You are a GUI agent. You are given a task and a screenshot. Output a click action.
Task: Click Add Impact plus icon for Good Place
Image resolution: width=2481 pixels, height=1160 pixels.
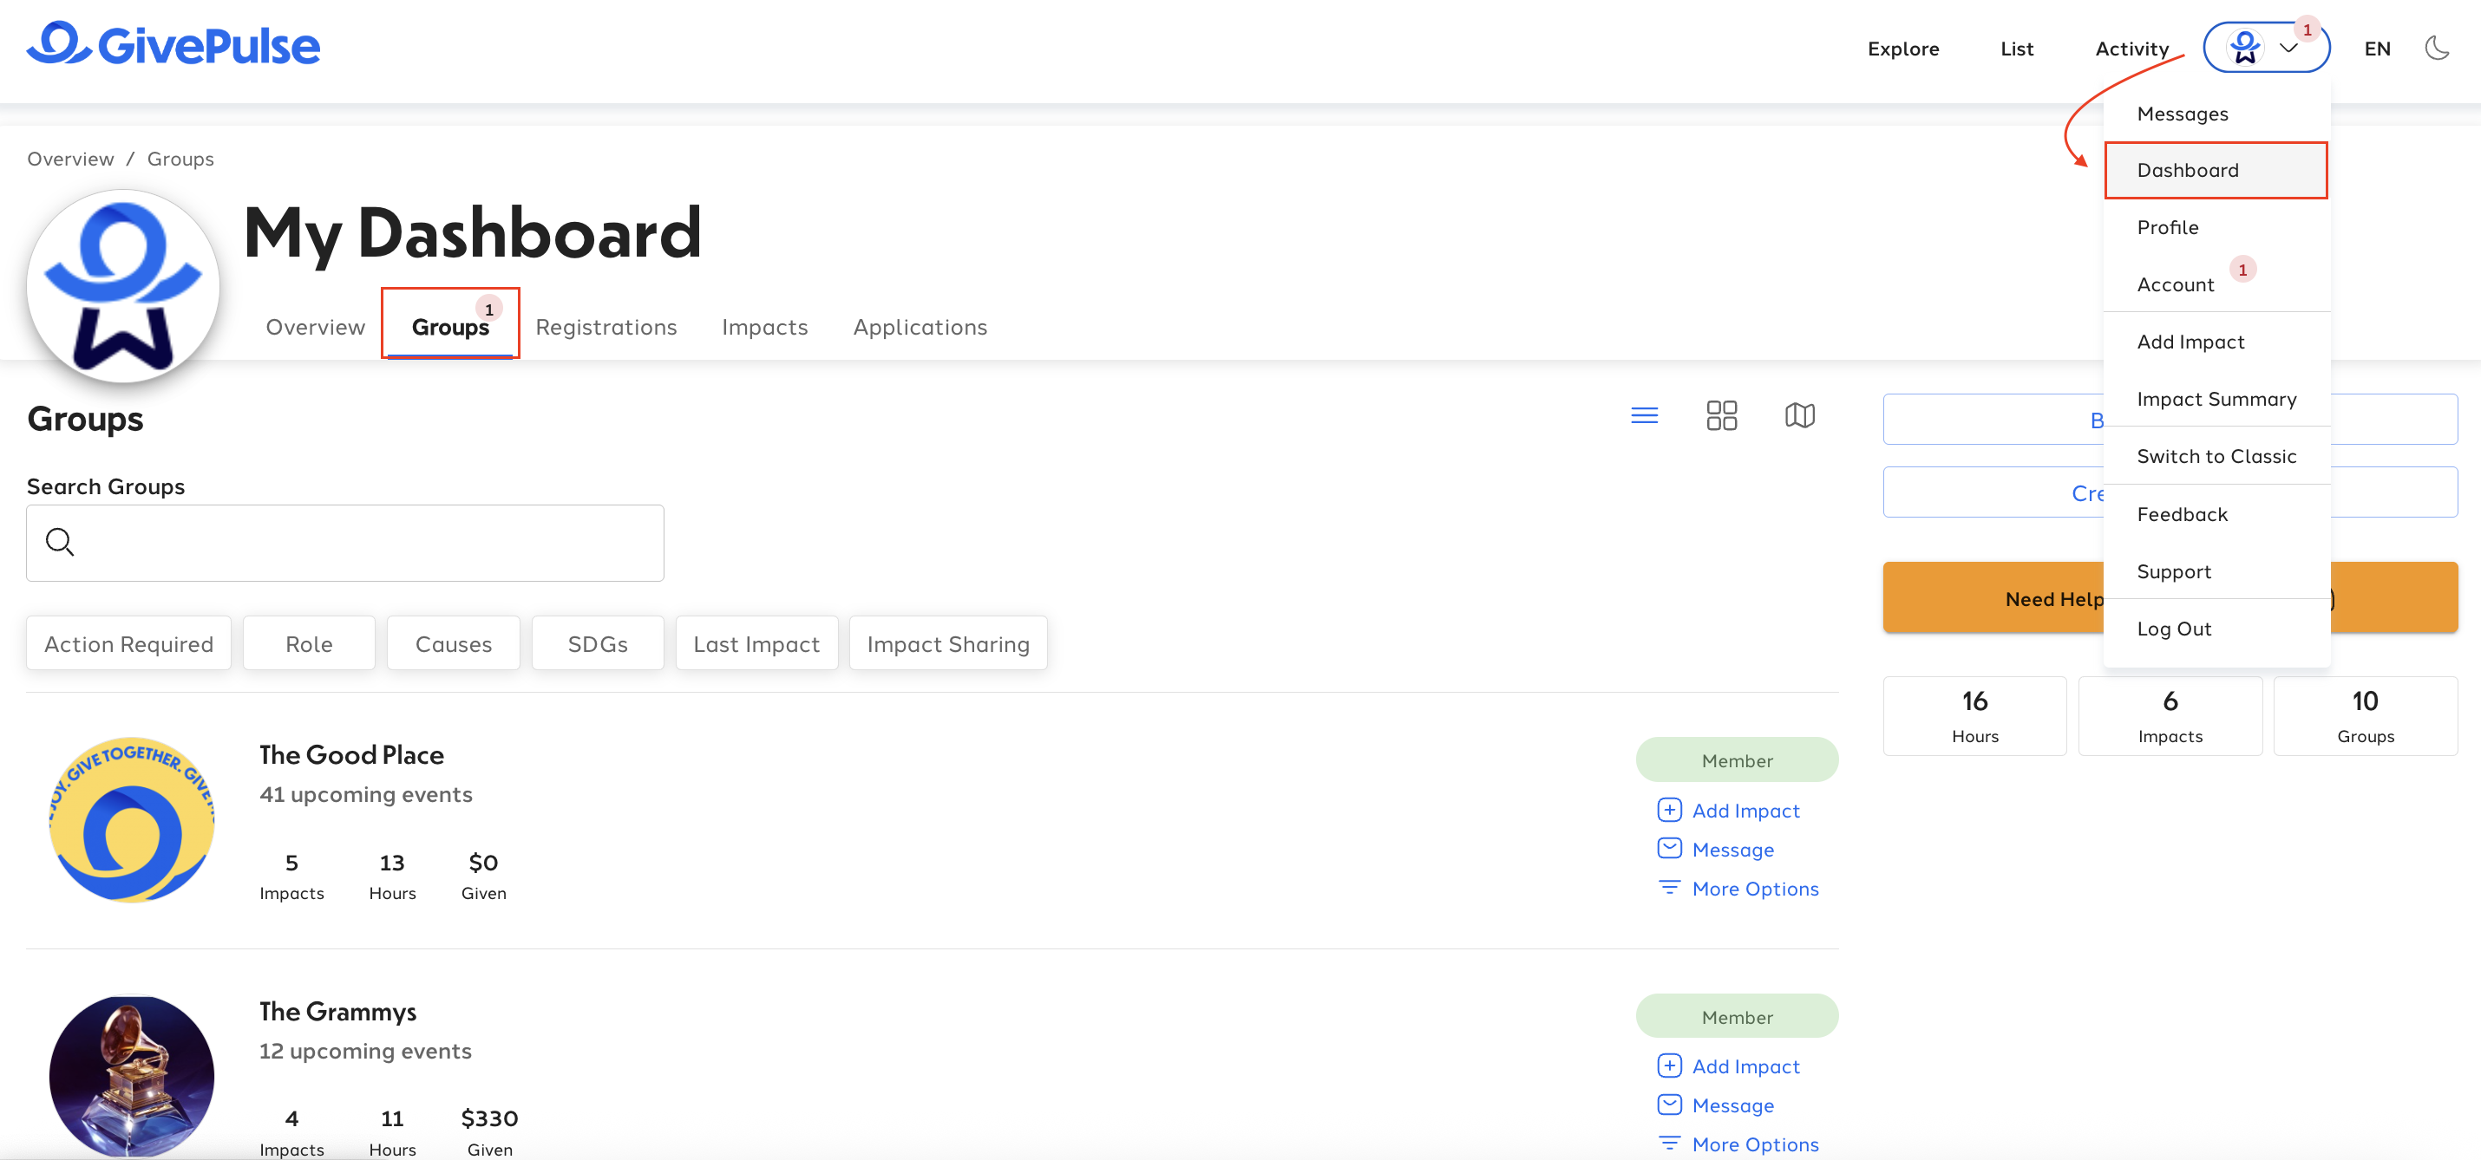click(x=1669, y=810)
